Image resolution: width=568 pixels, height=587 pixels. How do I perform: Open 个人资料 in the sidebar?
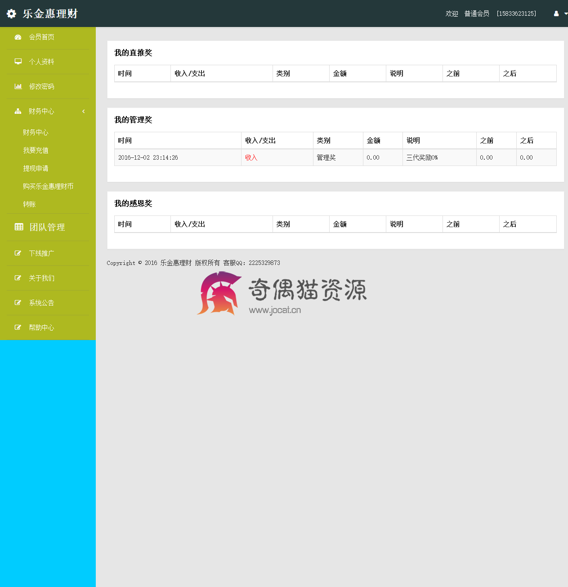(x=42, y=62)
